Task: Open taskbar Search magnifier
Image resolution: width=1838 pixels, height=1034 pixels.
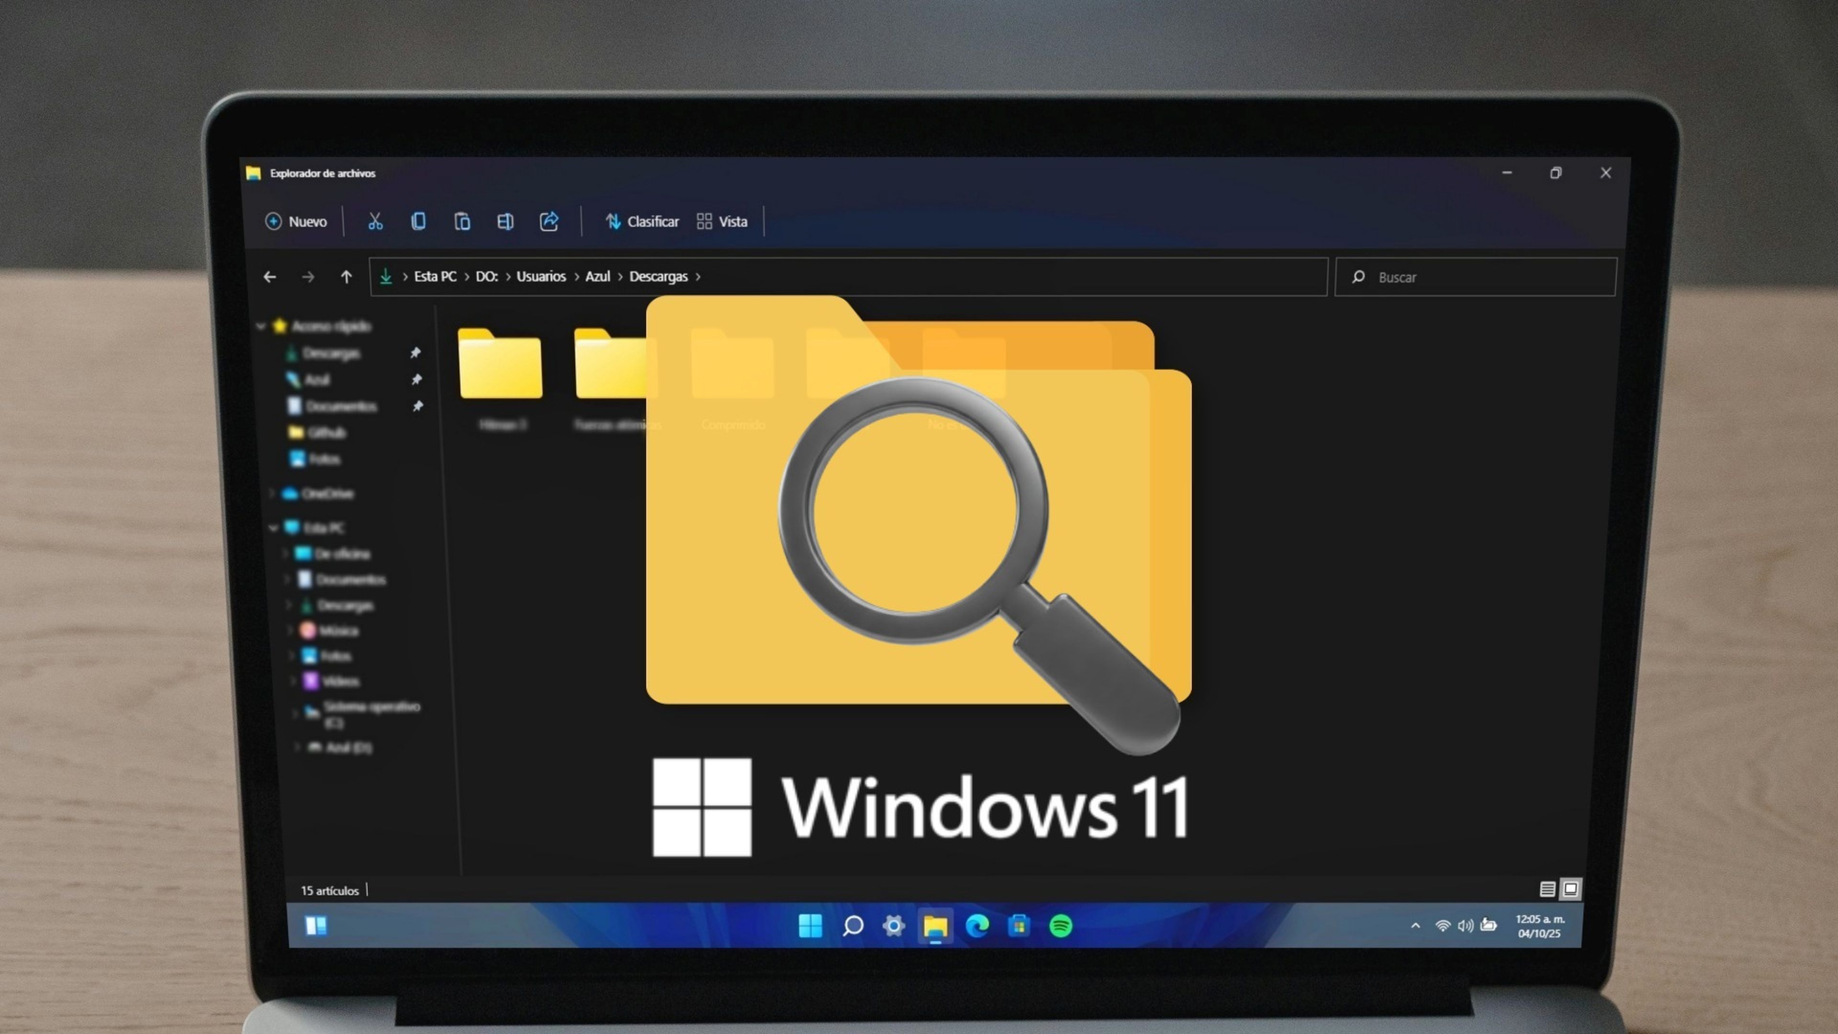Action: tap(852, 926)
